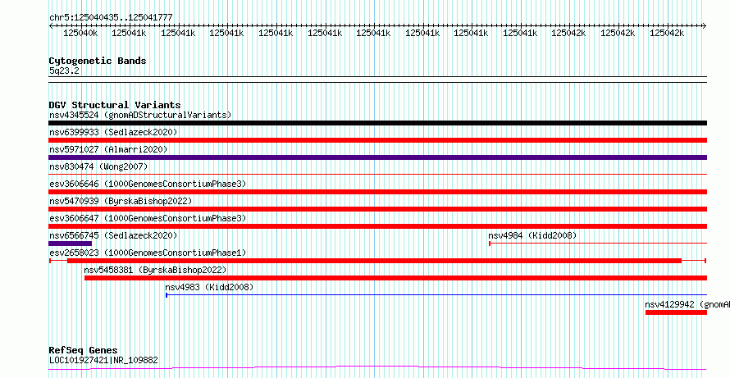Select the thin red nsv830474 variant line

[x=377, y=174]
